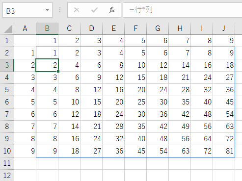Click cell J1 with value 9
This screenshot has width=242, height=181.
[224, 41]
